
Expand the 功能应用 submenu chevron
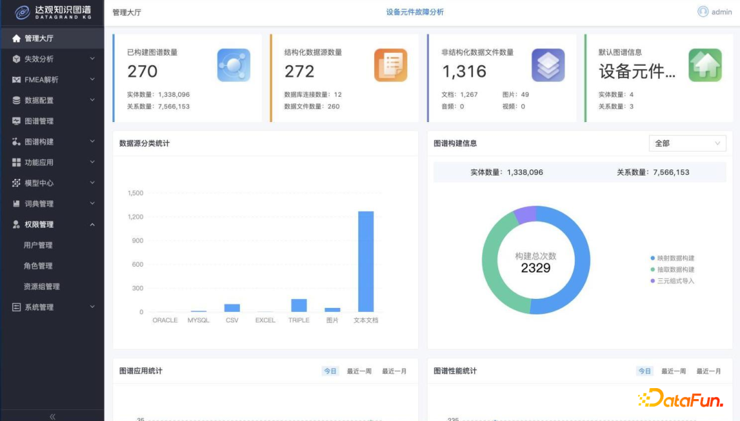92,162
